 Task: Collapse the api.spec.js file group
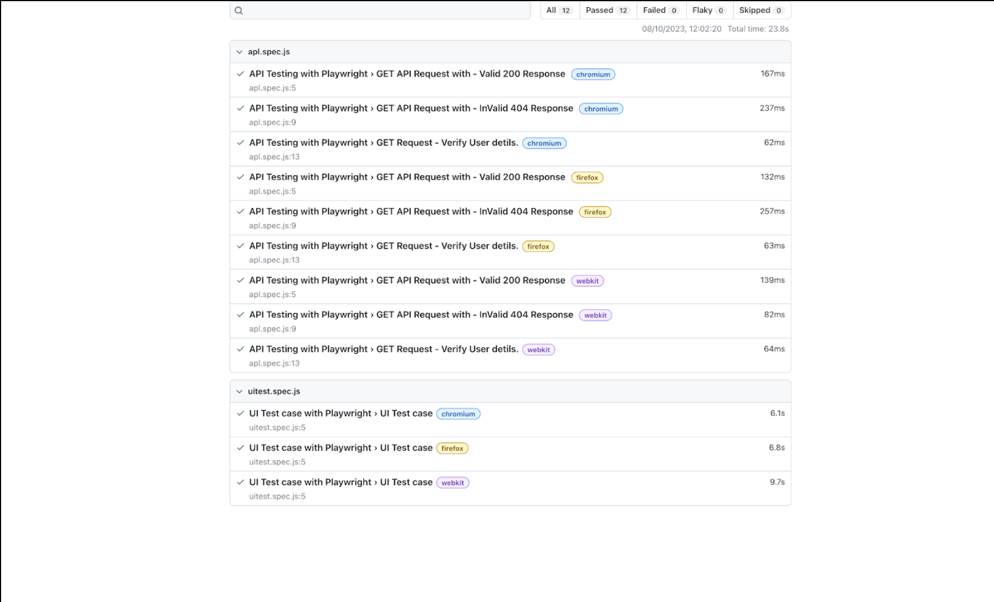(x=239, y=52)
